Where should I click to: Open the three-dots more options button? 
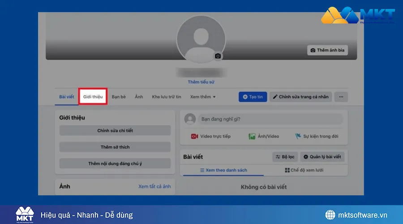(341, 97)
